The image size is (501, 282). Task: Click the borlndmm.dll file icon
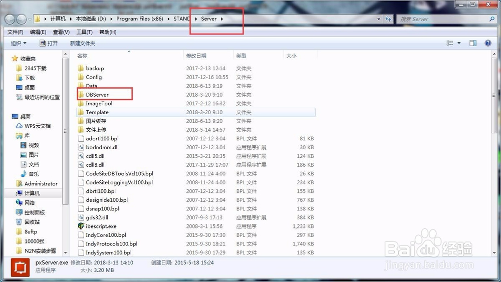[x=81, y=147]
